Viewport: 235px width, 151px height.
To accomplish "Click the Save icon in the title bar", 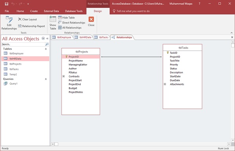I will (6, 4).
